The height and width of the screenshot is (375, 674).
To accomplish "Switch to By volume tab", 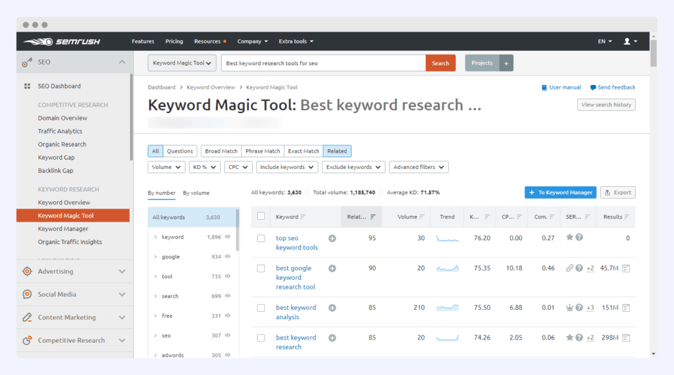I will (x=196, y=193).
